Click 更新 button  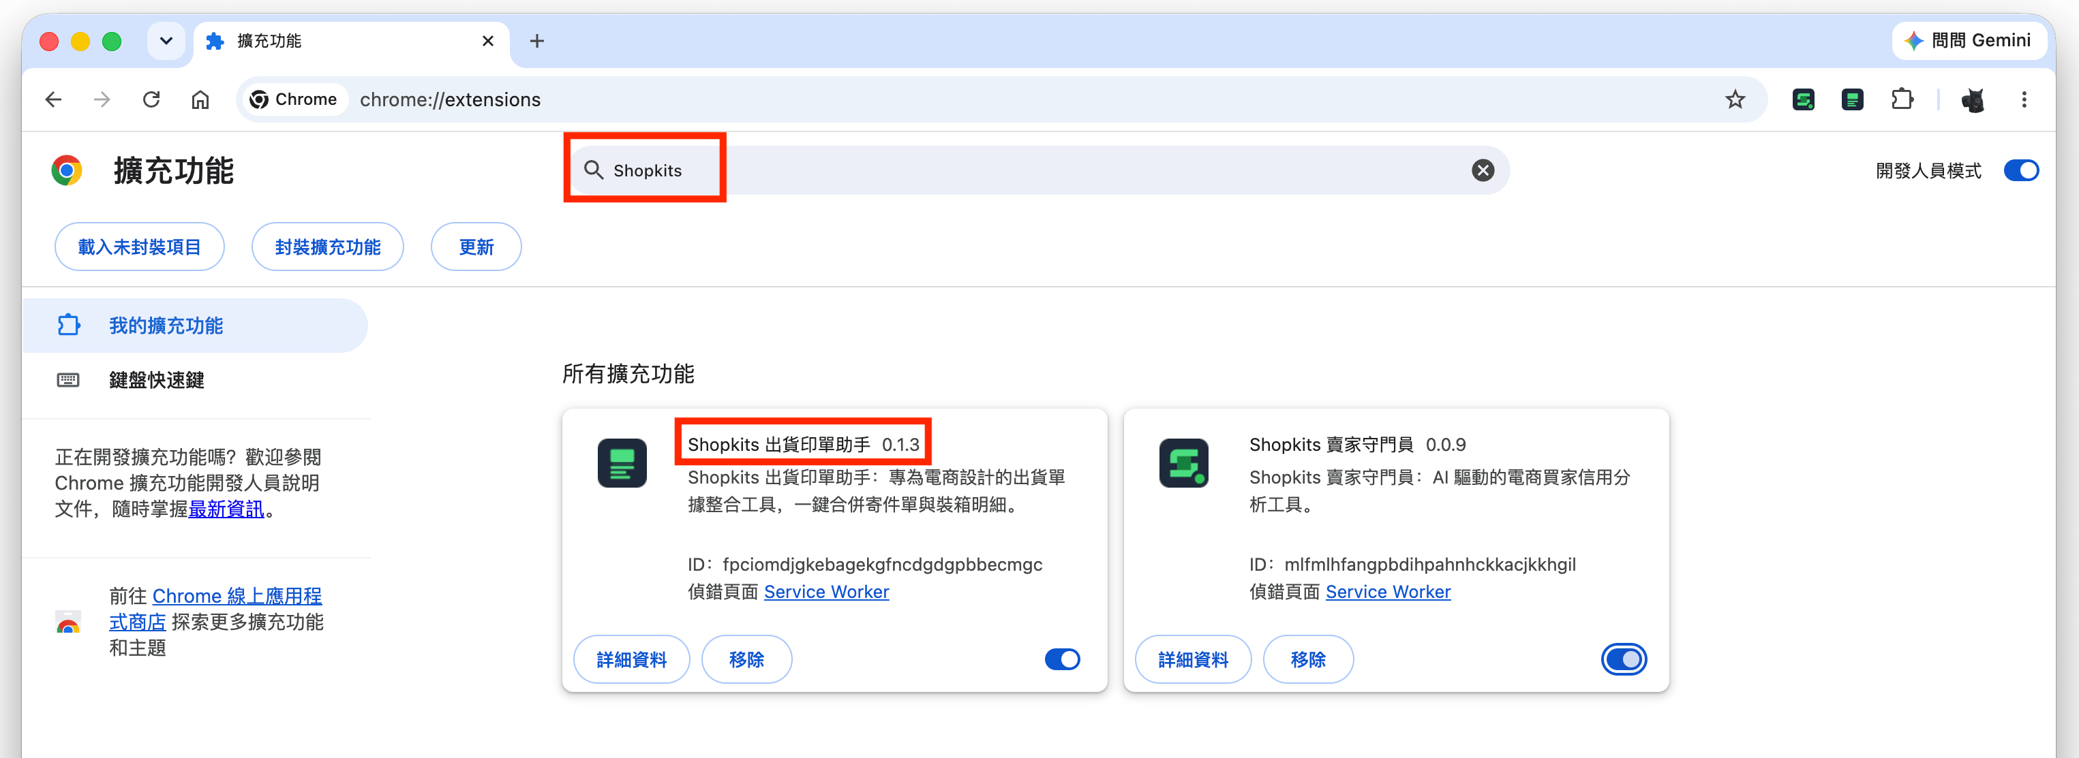(x=476, y=247)
